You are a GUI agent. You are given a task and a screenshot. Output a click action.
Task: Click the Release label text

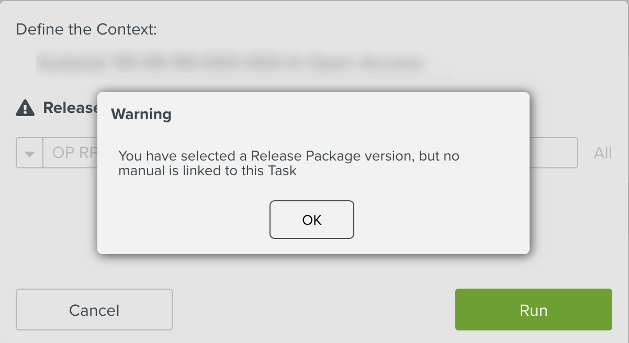tap(72, 108)
